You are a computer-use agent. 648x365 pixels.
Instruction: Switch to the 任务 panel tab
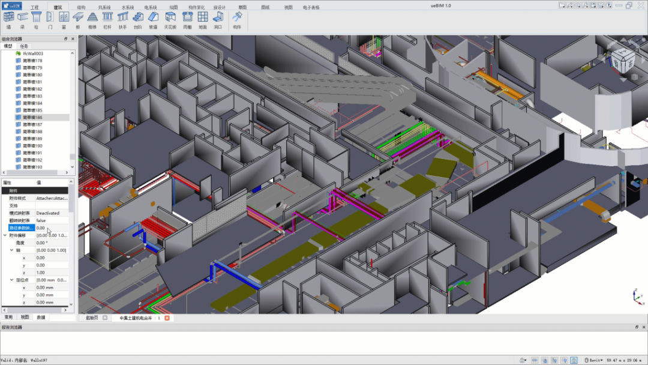[24, 46]
